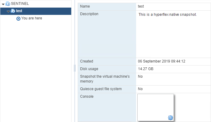211x122 pixels.
Task: Click the Created date value
Action: (162, 61)
